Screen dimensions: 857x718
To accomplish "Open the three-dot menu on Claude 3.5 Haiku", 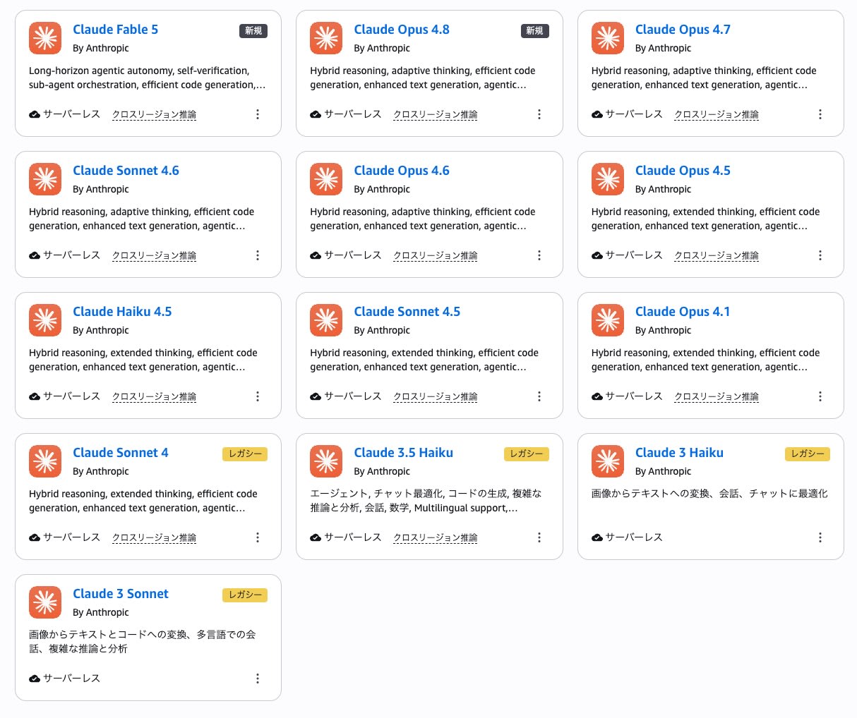I will (x=539, y=537).
